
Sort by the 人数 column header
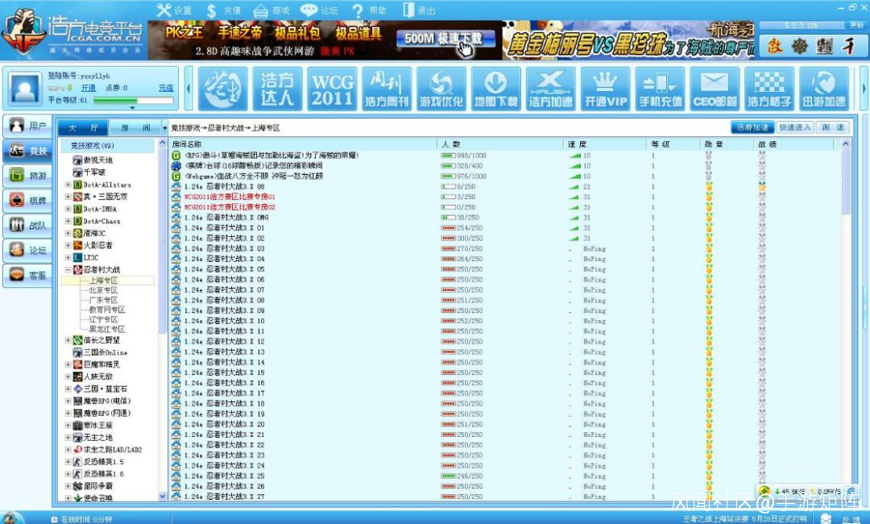tap(500, 143)
